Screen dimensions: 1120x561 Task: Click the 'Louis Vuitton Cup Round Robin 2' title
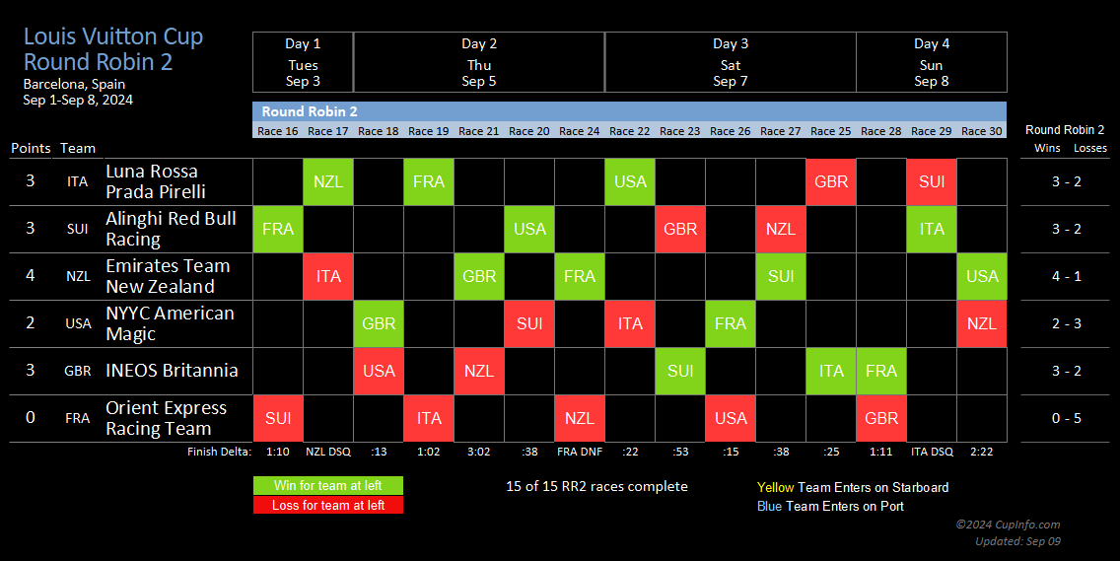(113, 48)
